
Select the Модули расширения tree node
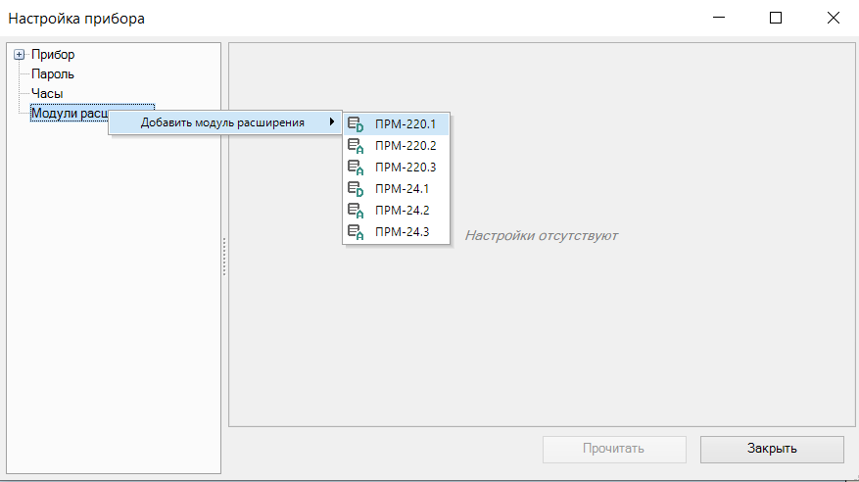pos(69,114)
